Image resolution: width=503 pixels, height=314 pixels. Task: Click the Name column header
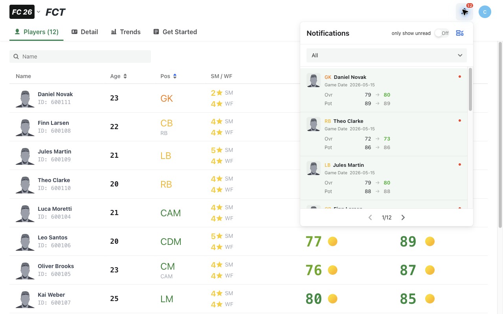[x=23, y=76]
